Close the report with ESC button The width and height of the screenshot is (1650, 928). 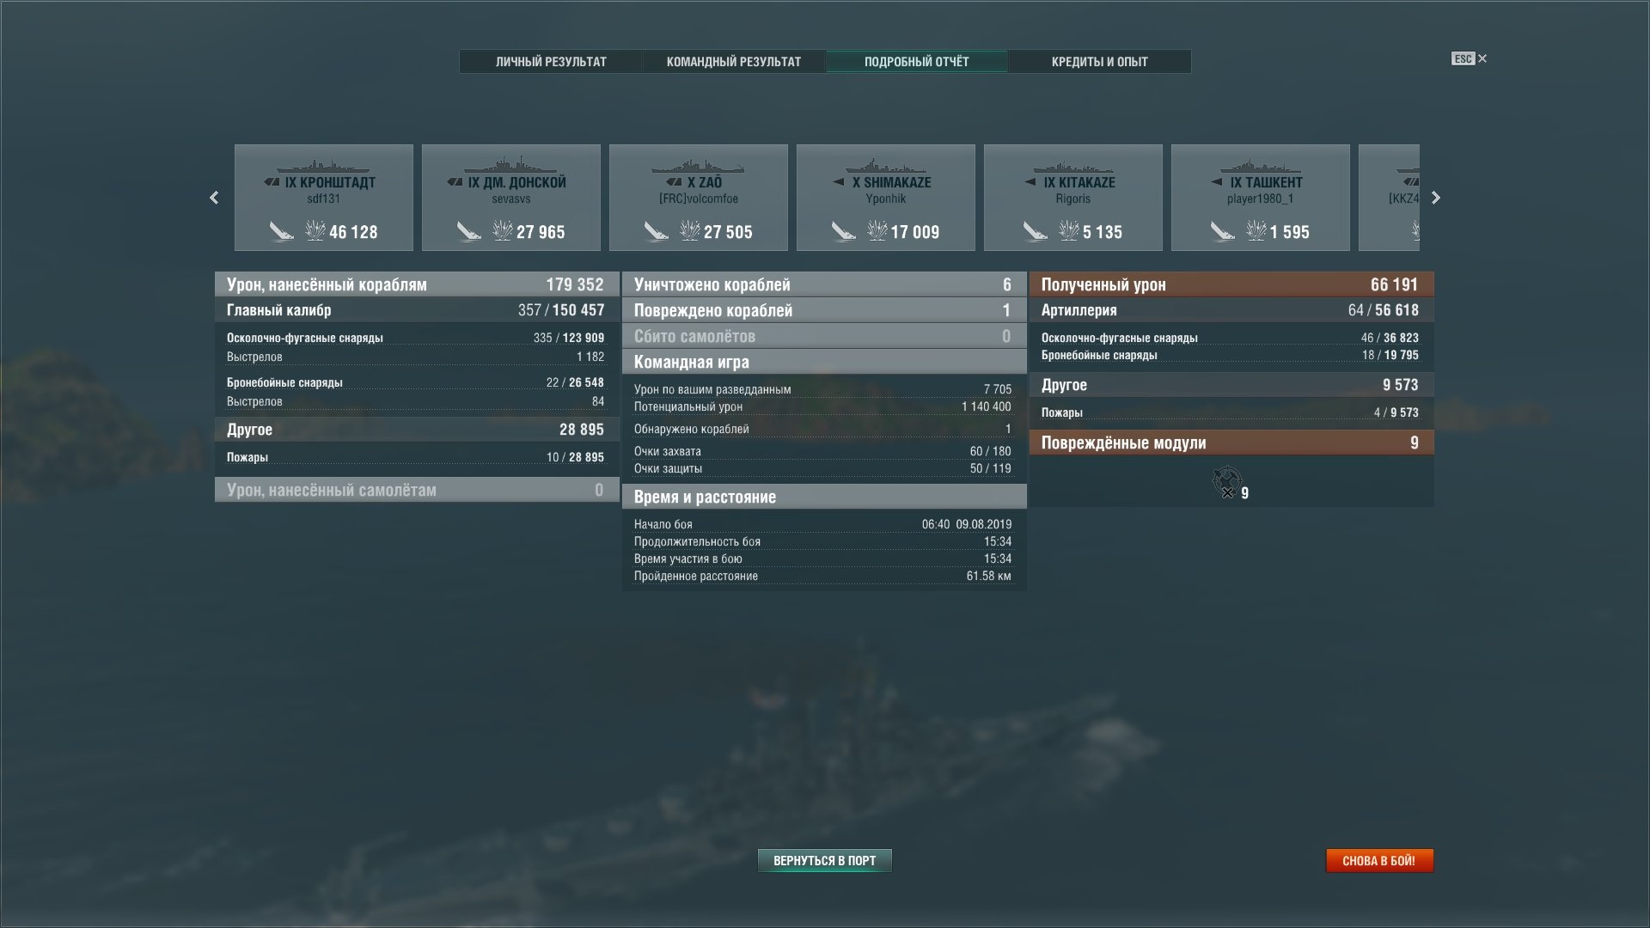click(x=1470, y=58)
